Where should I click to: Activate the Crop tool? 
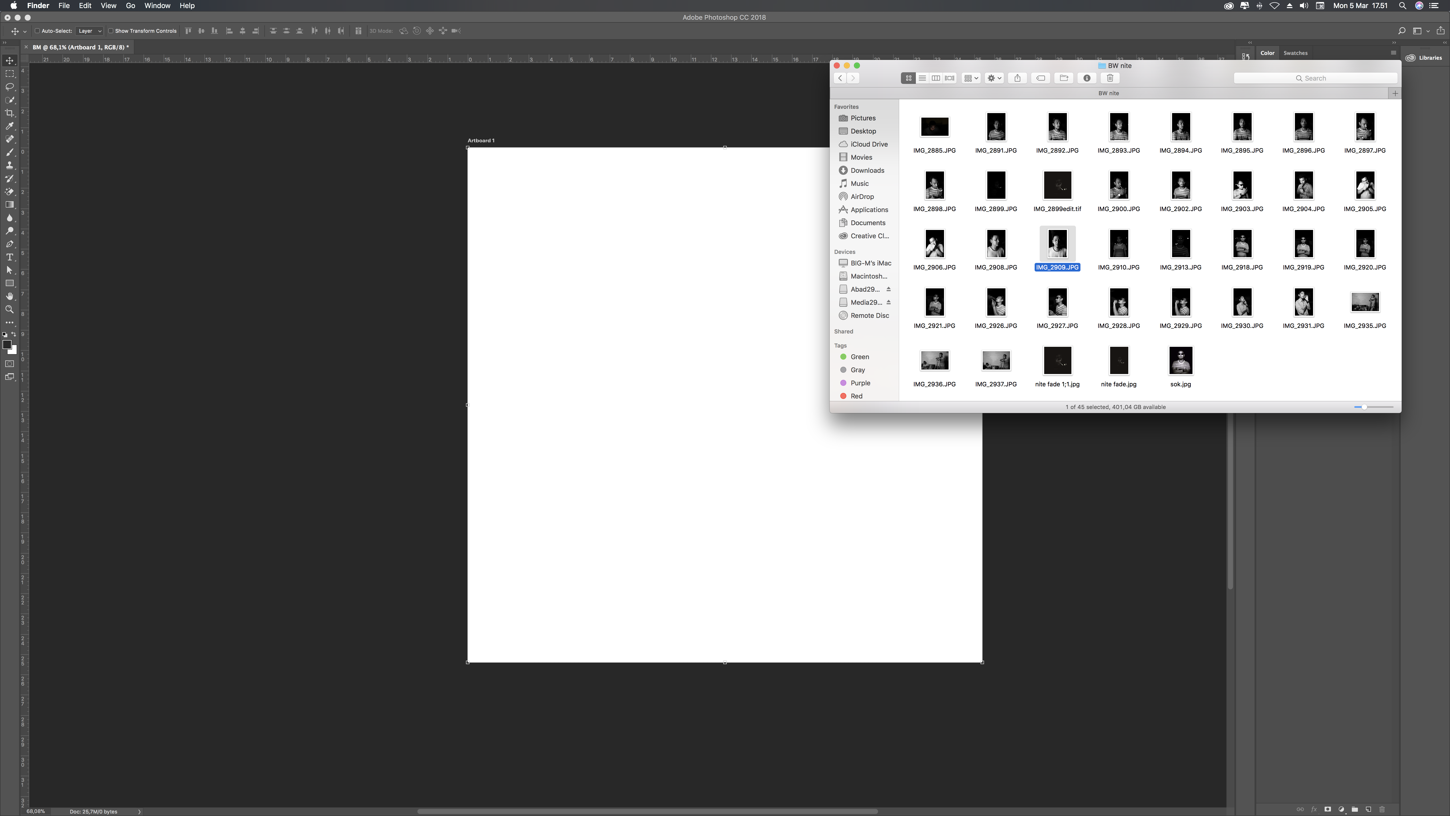(10, 113)
